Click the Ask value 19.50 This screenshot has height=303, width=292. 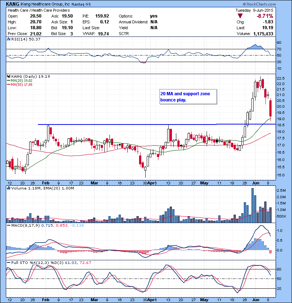coord(67,16)
